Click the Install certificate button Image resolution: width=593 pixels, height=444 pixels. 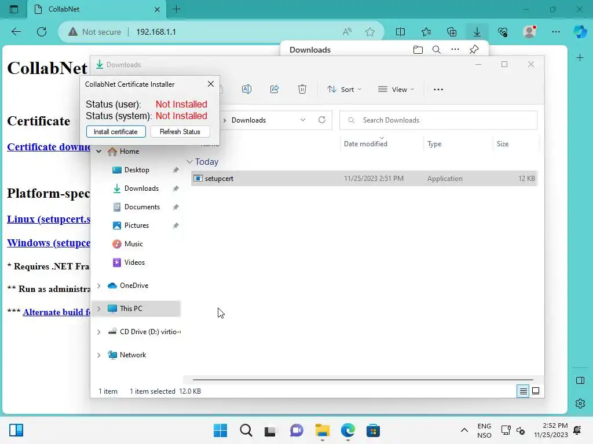tap(116, 132)
